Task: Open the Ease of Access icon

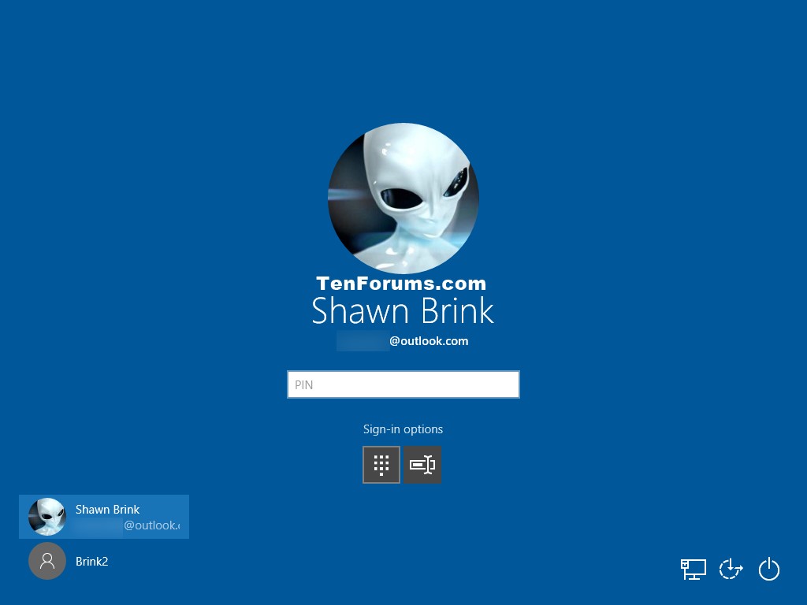Action: pos(731,569)
